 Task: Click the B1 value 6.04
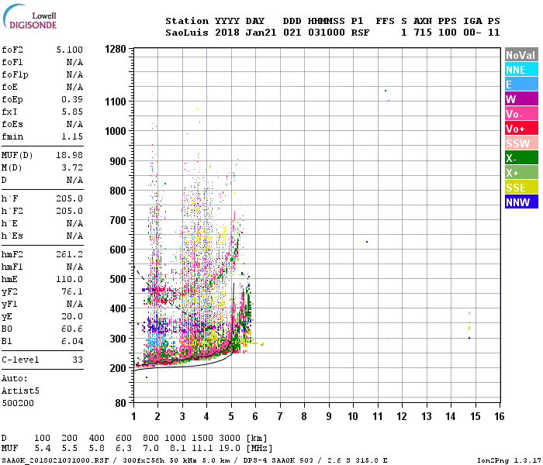coord(72,341)
